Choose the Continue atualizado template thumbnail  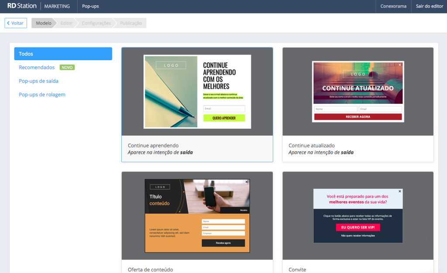(x=358, y=92)
